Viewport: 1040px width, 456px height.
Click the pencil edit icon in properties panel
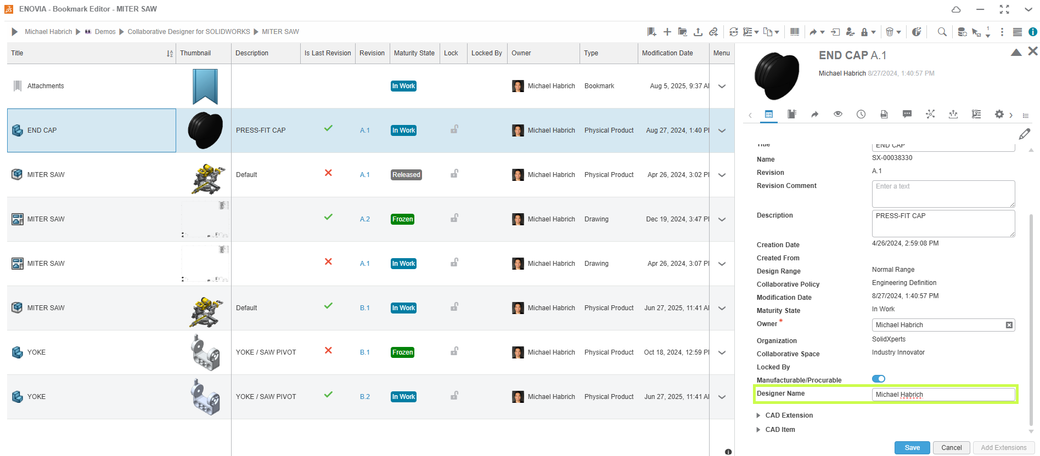click(1024, 134)
